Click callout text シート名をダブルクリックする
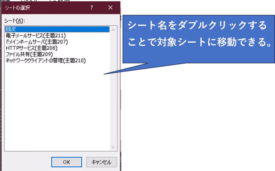 197,26
